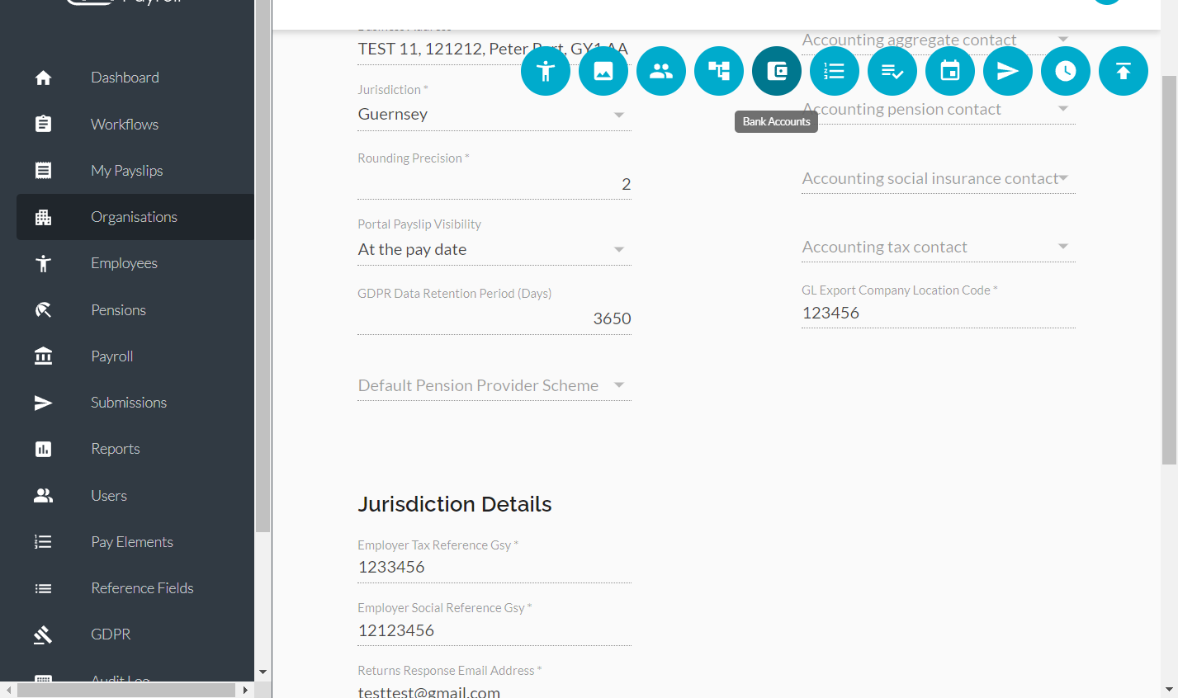Click the Workflows clipboard icon in sidebar

[x=44, y=124]
